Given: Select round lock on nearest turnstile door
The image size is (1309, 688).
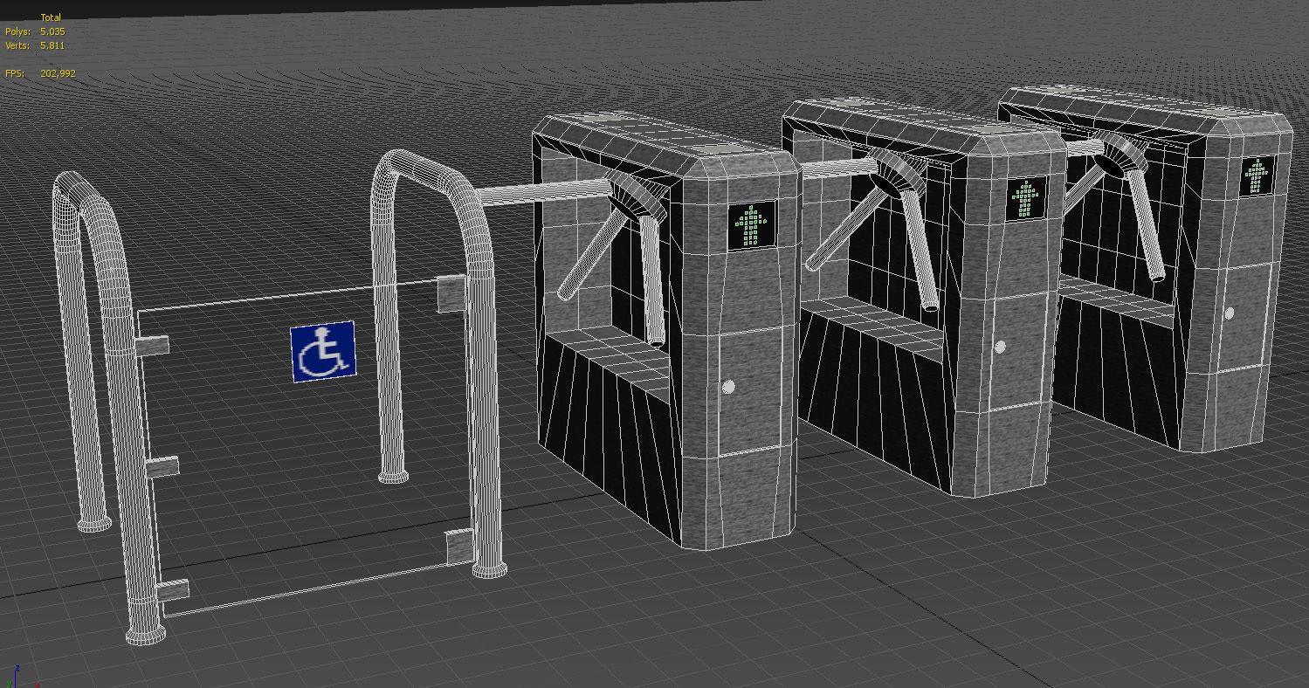Looking at the screenshot, I should (729, 387).
